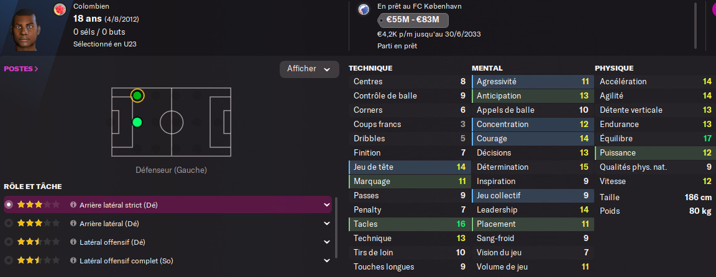Open the Afficher dropdown
The height and width of the screenshot is (277, 716).
tap(309, 69)
